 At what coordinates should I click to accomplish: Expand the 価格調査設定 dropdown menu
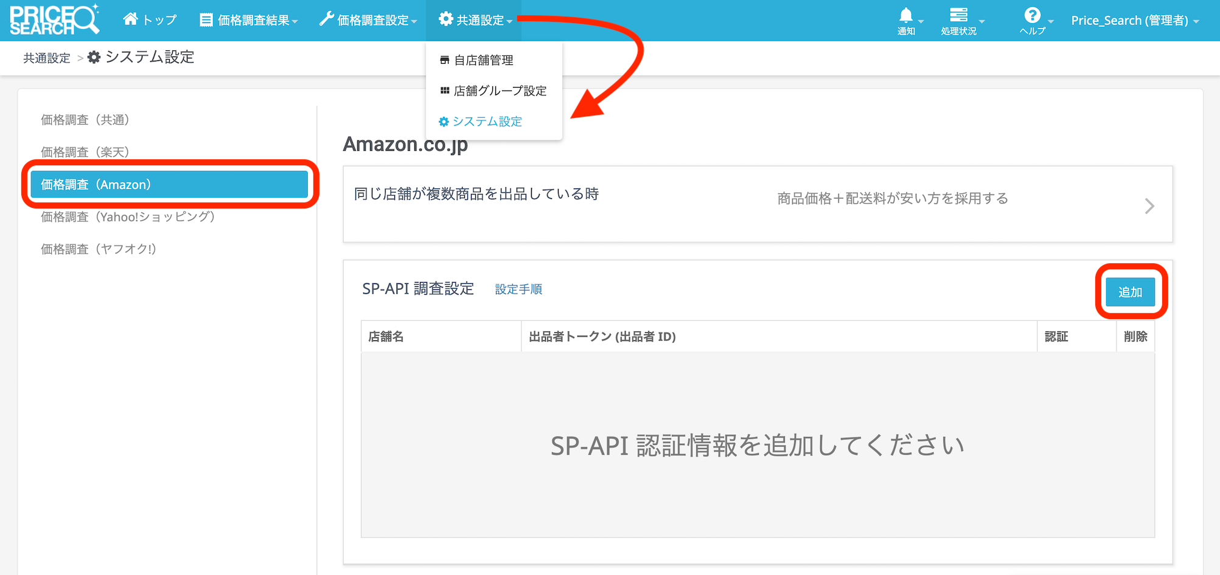[x=368, y=20]
